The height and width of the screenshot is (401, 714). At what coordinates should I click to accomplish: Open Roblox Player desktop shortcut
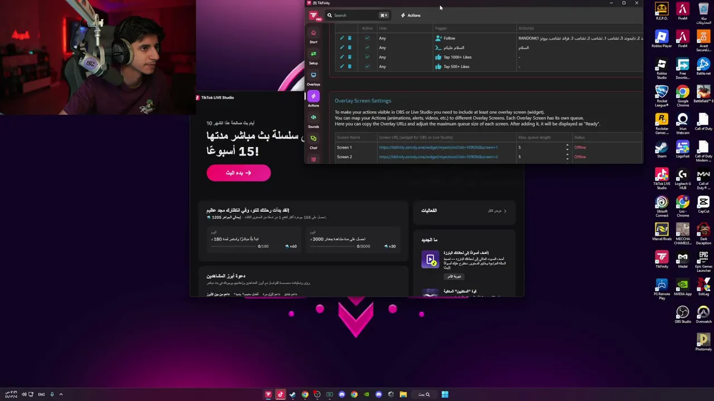click(x=662, y=39)
